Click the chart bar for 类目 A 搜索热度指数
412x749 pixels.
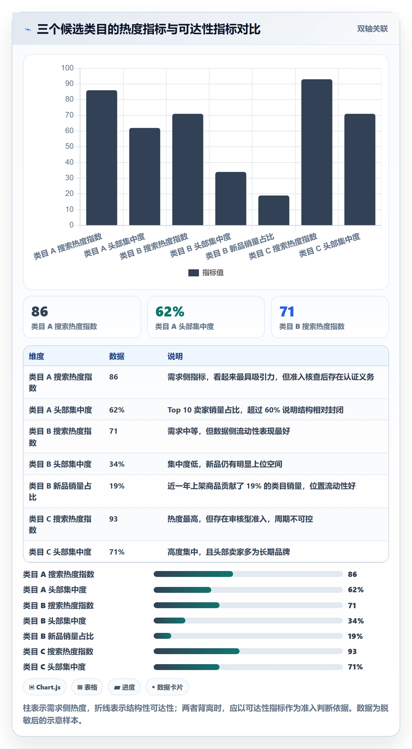click(x=102, y=158)
